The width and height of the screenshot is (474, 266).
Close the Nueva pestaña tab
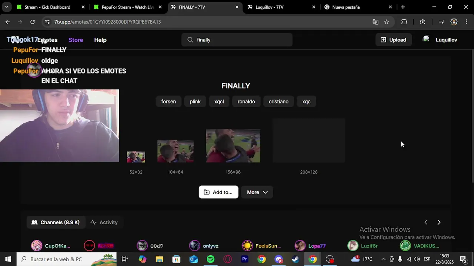click(x=390, y=7)
